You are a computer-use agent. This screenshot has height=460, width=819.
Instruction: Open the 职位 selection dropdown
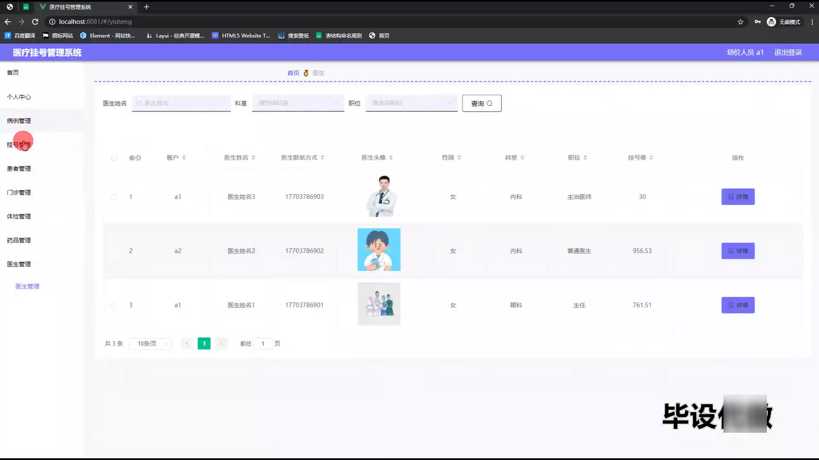411,103
